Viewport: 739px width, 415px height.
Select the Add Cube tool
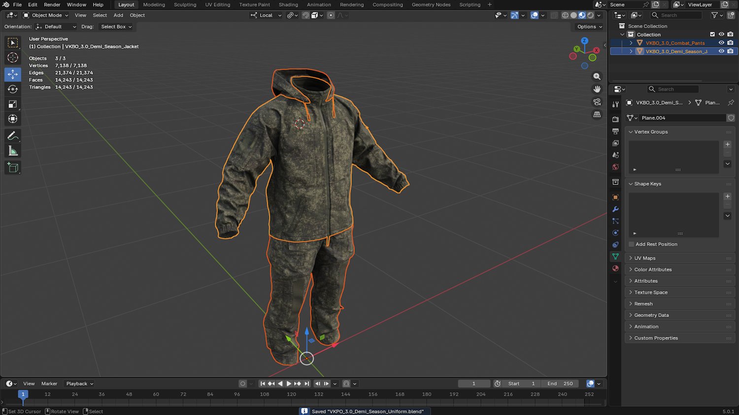[13, 168]
